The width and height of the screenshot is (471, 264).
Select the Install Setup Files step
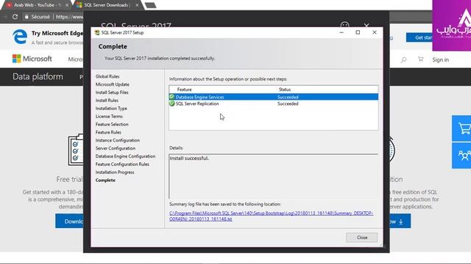point(112,92)
